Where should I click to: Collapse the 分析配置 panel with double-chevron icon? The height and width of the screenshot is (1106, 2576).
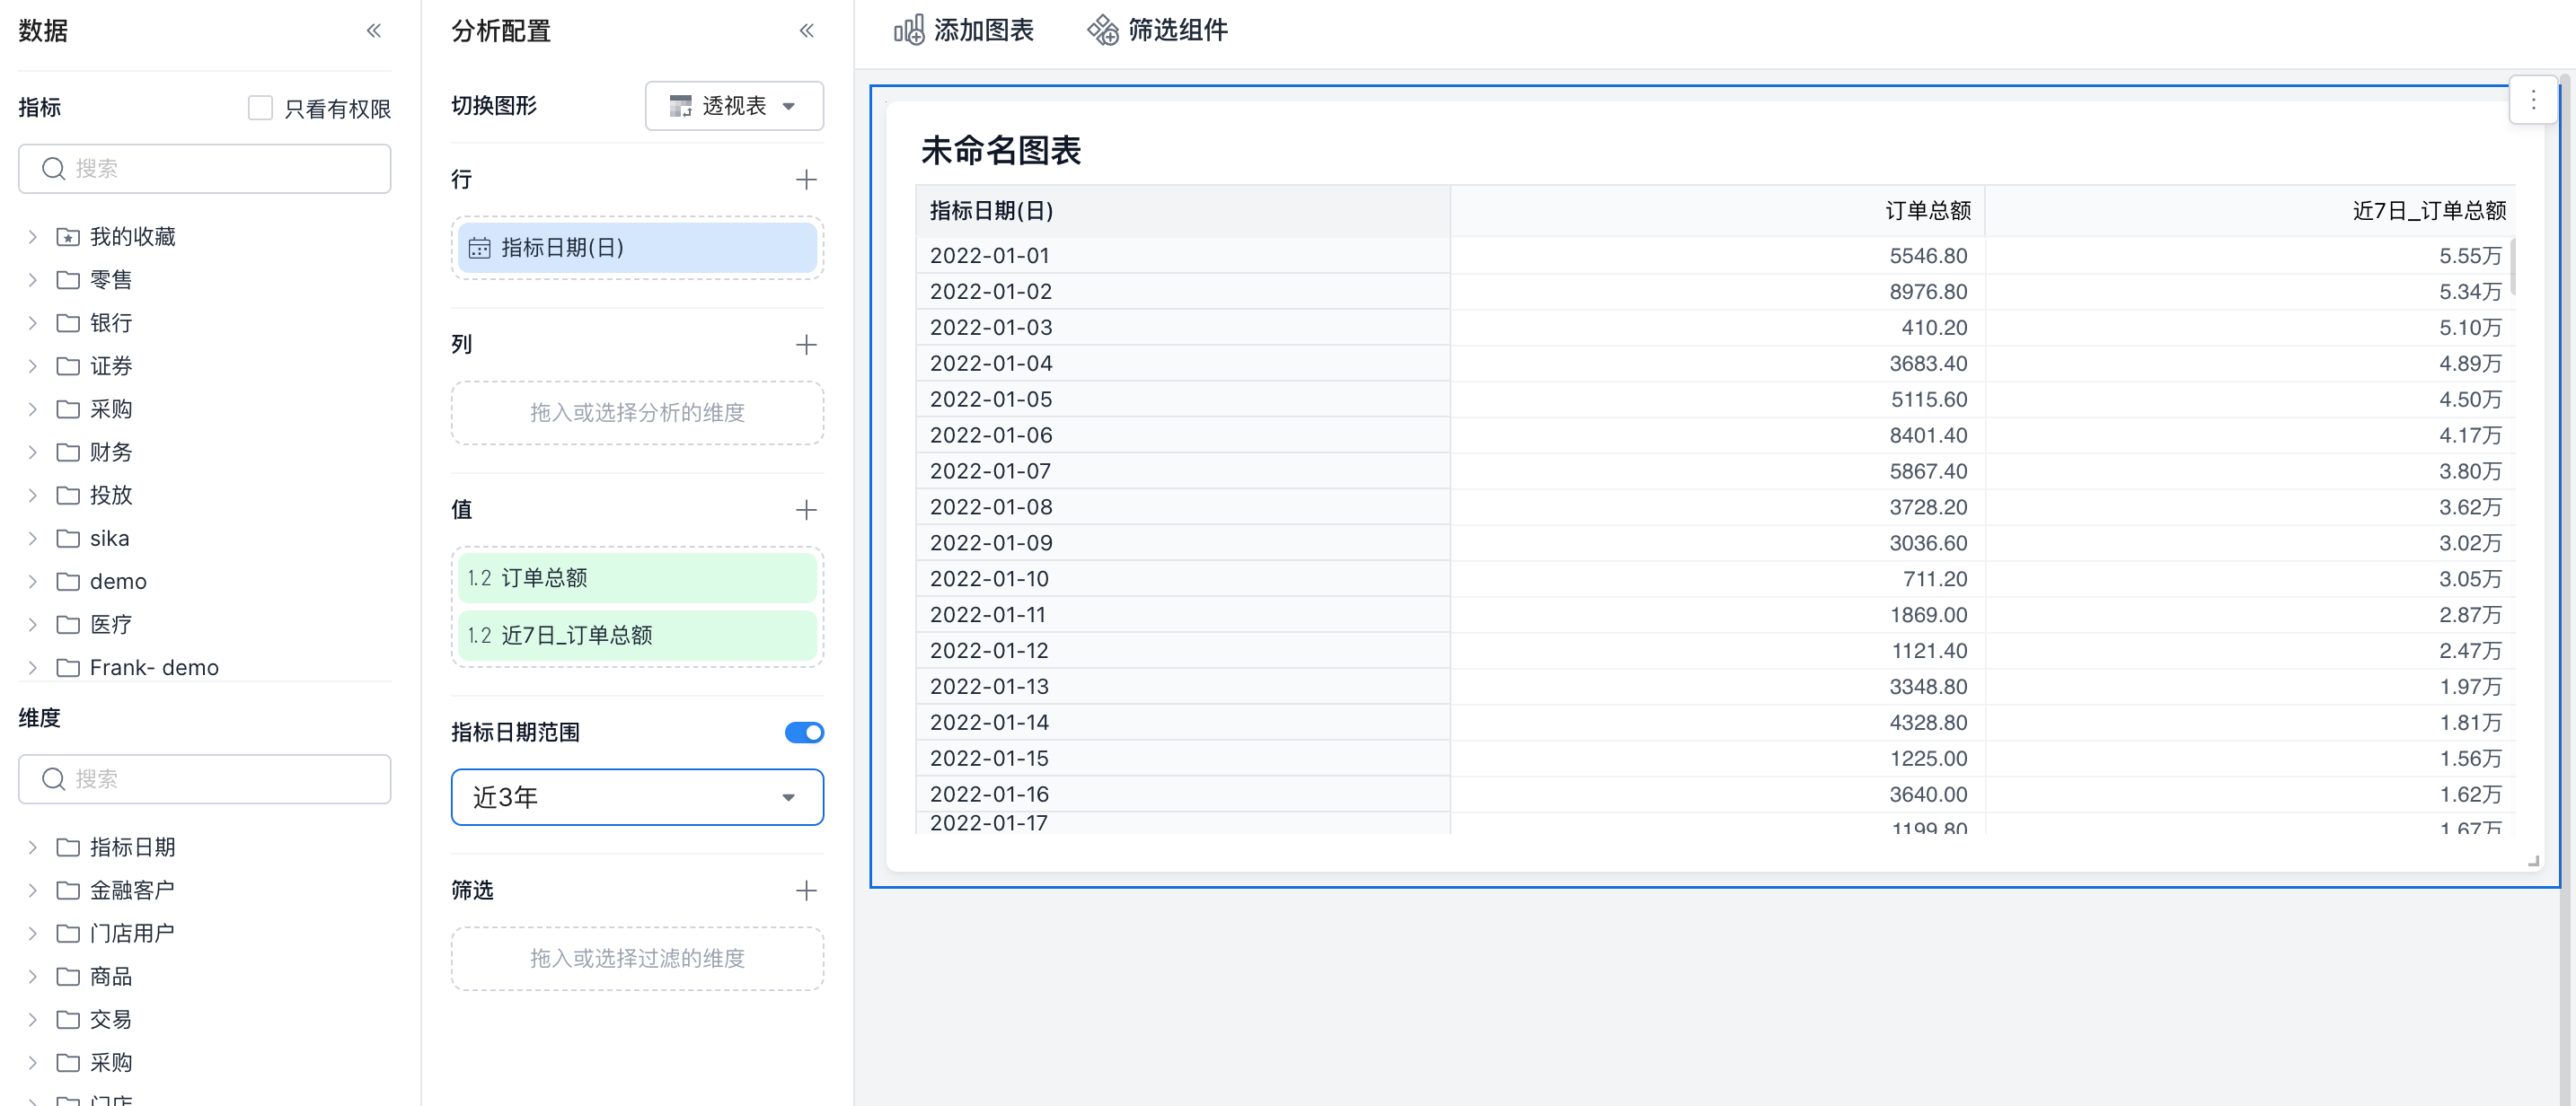(806, 31)
